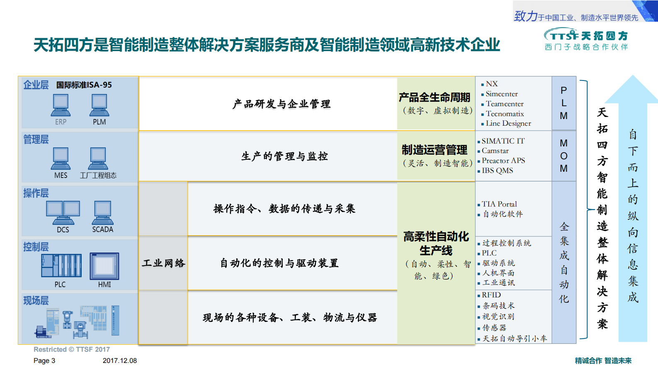Click the SCADA computer icon
Image resolution: width=658 pixels, height=370 pixels.
coord(102,212)
